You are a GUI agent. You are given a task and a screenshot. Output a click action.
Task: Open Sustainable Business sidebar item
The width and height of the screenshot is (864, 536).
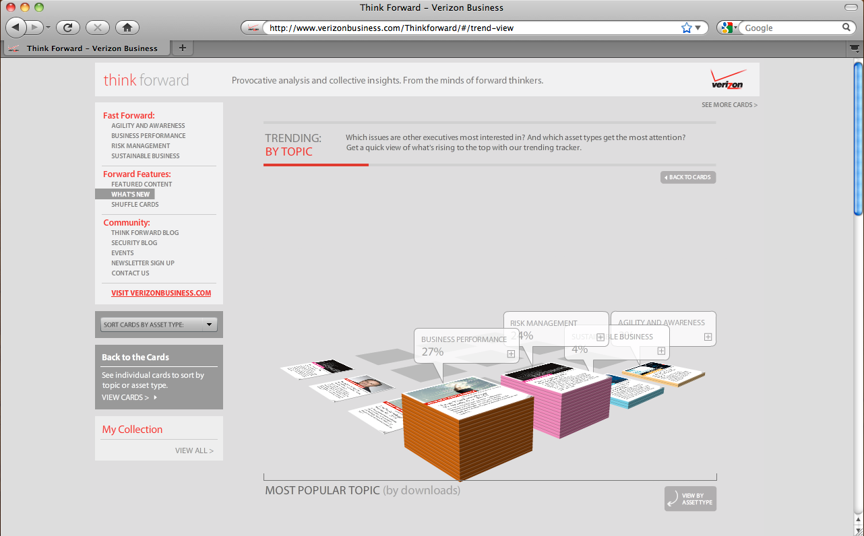point(146,156)
